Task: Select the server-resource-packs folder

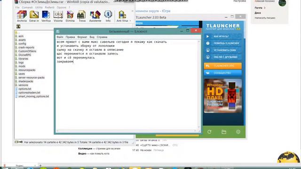Action: (x=32, y=77)
